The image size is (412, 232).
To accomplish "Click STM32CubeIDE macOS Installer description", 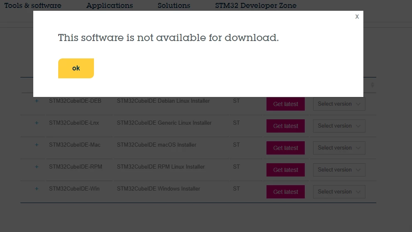I will tap(157, 145).
